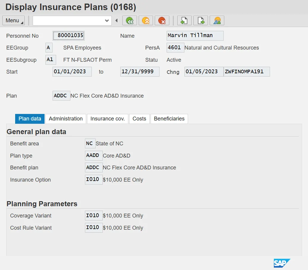The image size is (308, 270).
Task: Click the Coverage Variant field I010
Action: pos(94,216)
